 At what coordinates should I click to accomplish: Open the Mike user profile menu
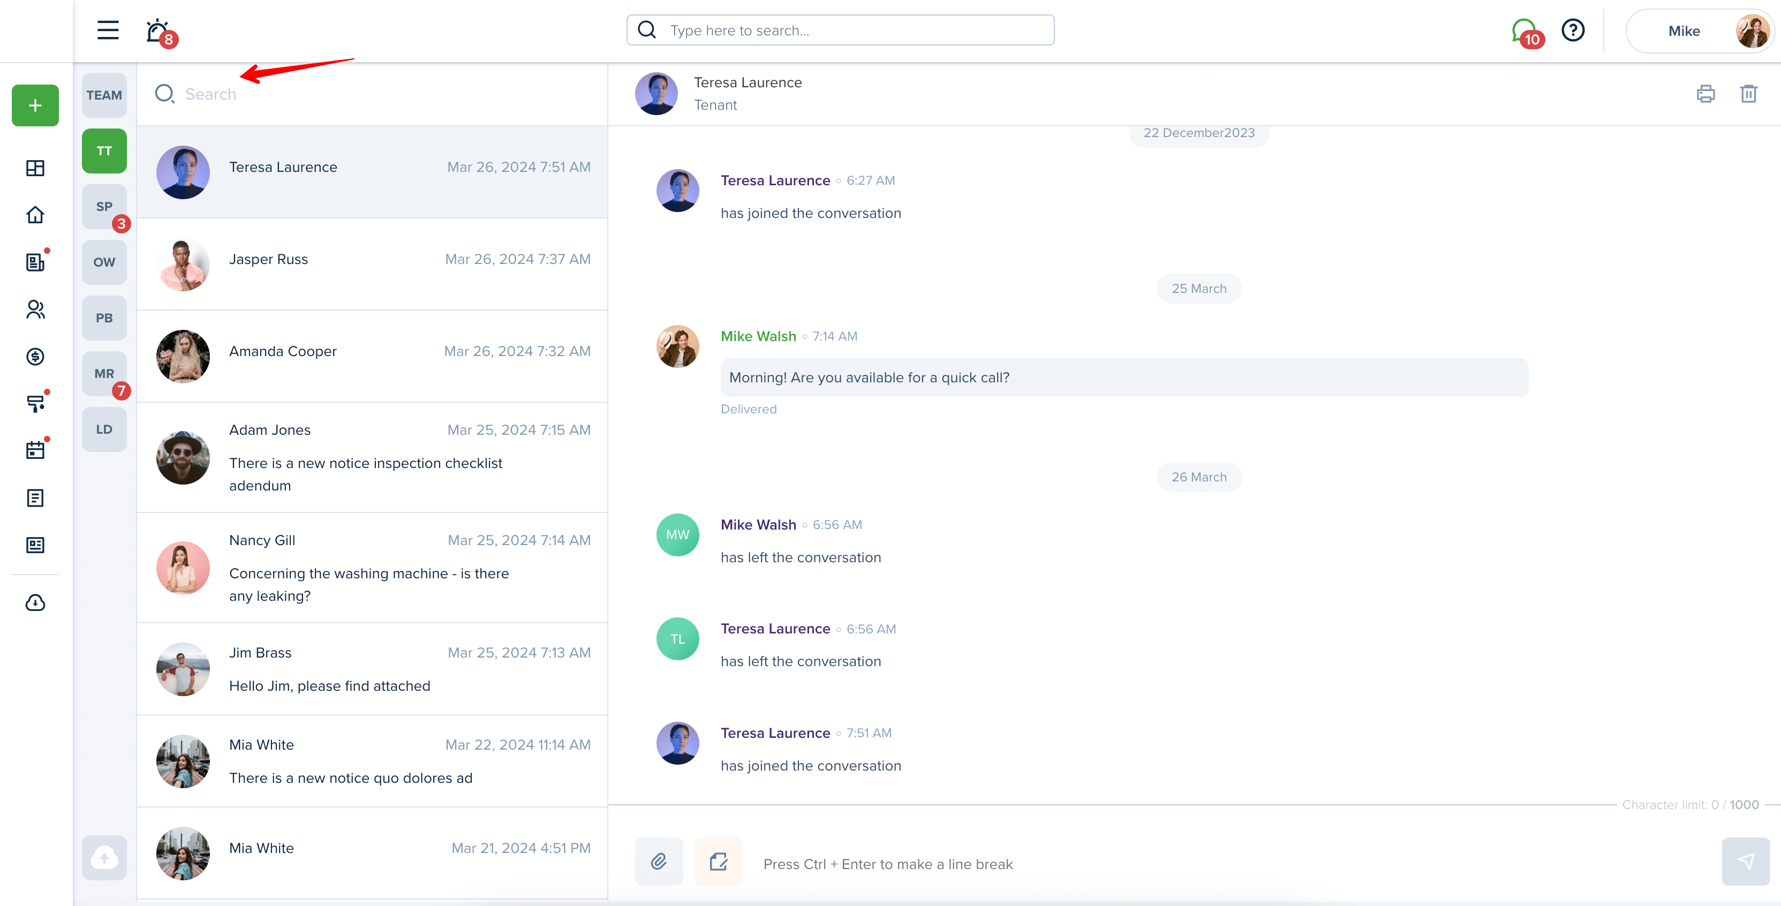[1701, 31]
